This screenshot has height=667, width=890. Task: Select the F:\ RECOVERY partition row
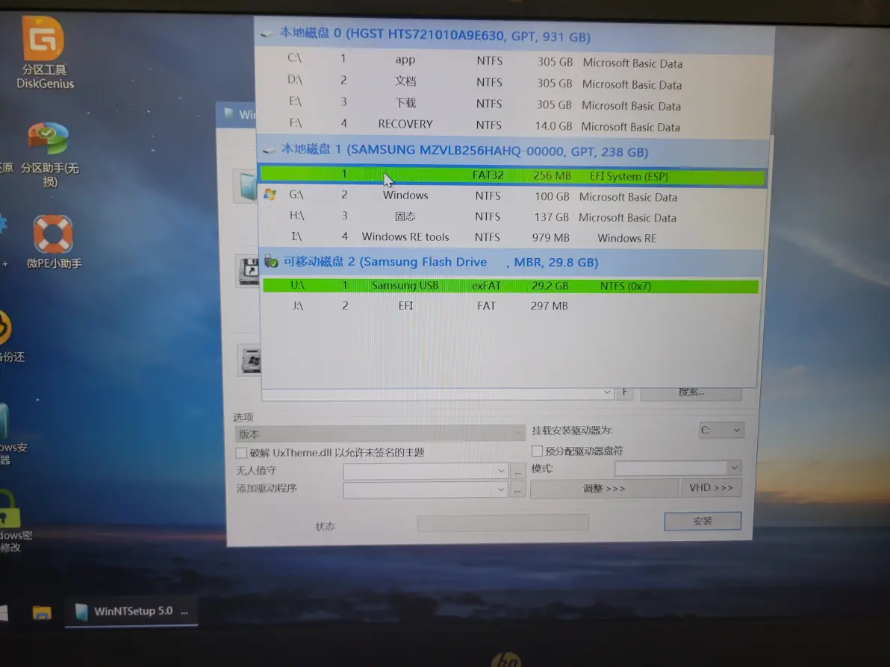tap(514, 125)
